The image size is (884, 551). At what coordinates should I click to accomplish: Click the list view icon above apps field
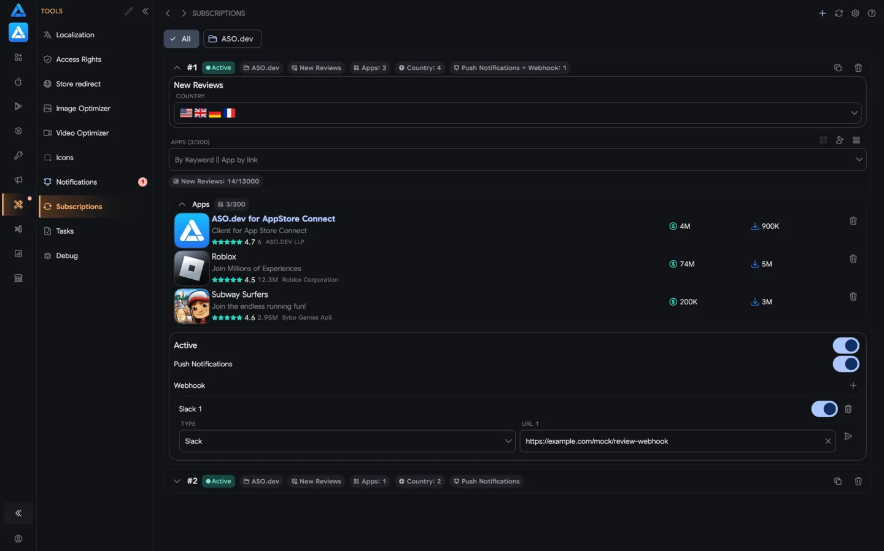click(x=856, y=140)
